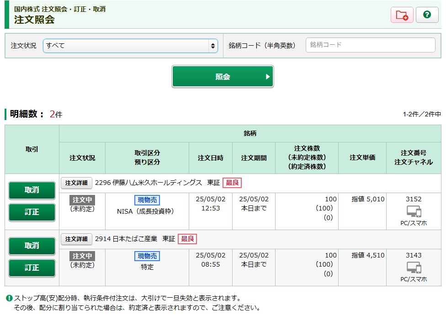Click 現物売 tag for NISA order
Viewport: 446px width, 315px height.
click(x=147, y=200)
